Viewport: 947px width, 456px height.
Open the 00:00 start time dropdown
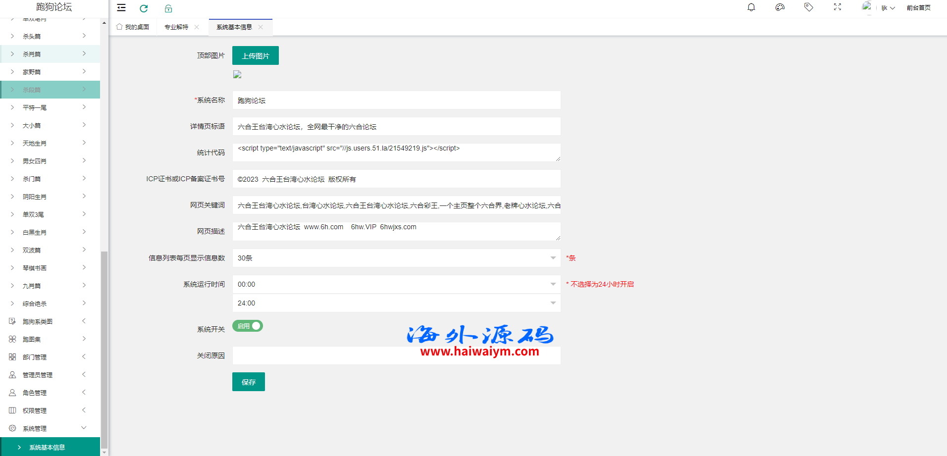pos(396,284)
